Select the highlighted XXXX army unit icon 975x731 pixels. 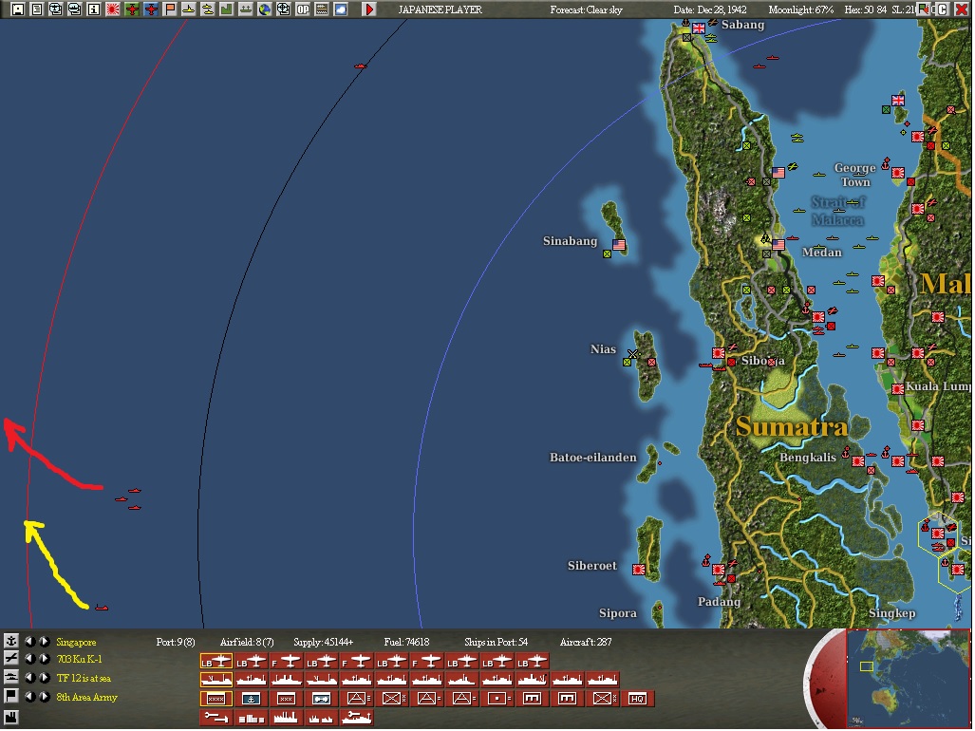point(216,699)
